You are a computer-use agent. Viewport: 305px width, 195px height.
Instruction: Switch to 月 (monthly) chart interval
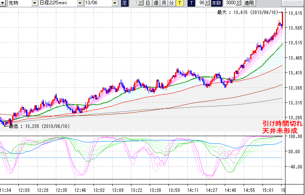164,3
